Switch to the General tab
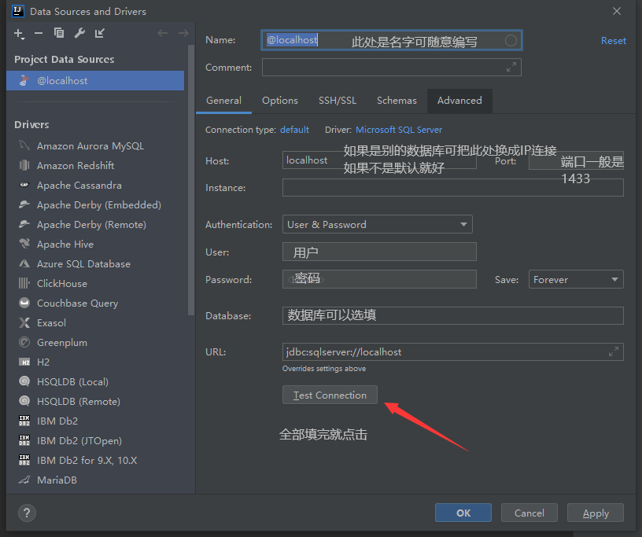Screen dimensions: 642x537 [223, 101]
